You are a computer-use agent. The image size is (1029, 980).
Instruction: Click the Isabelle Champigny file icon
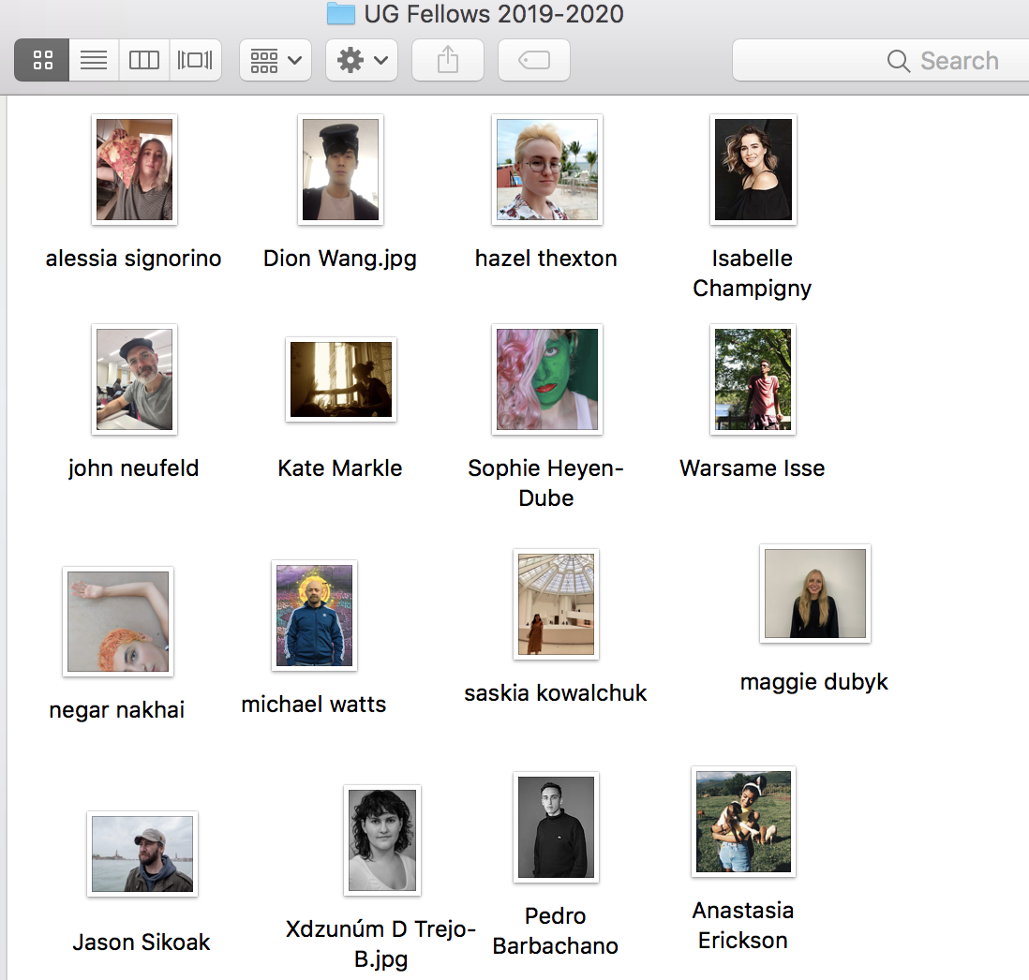click(x=753, y=170)
